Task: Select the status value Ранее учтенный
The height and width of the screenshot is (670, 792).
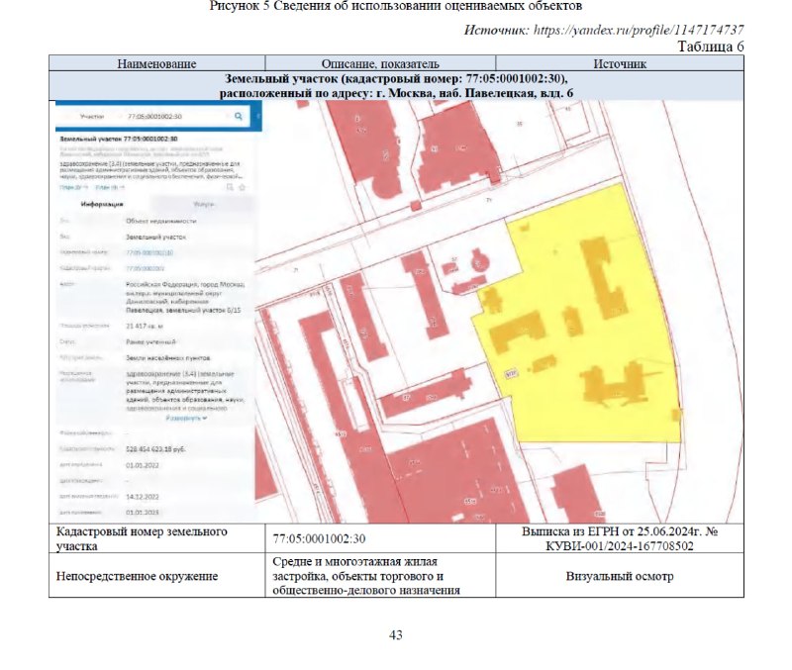Action: 150,341
